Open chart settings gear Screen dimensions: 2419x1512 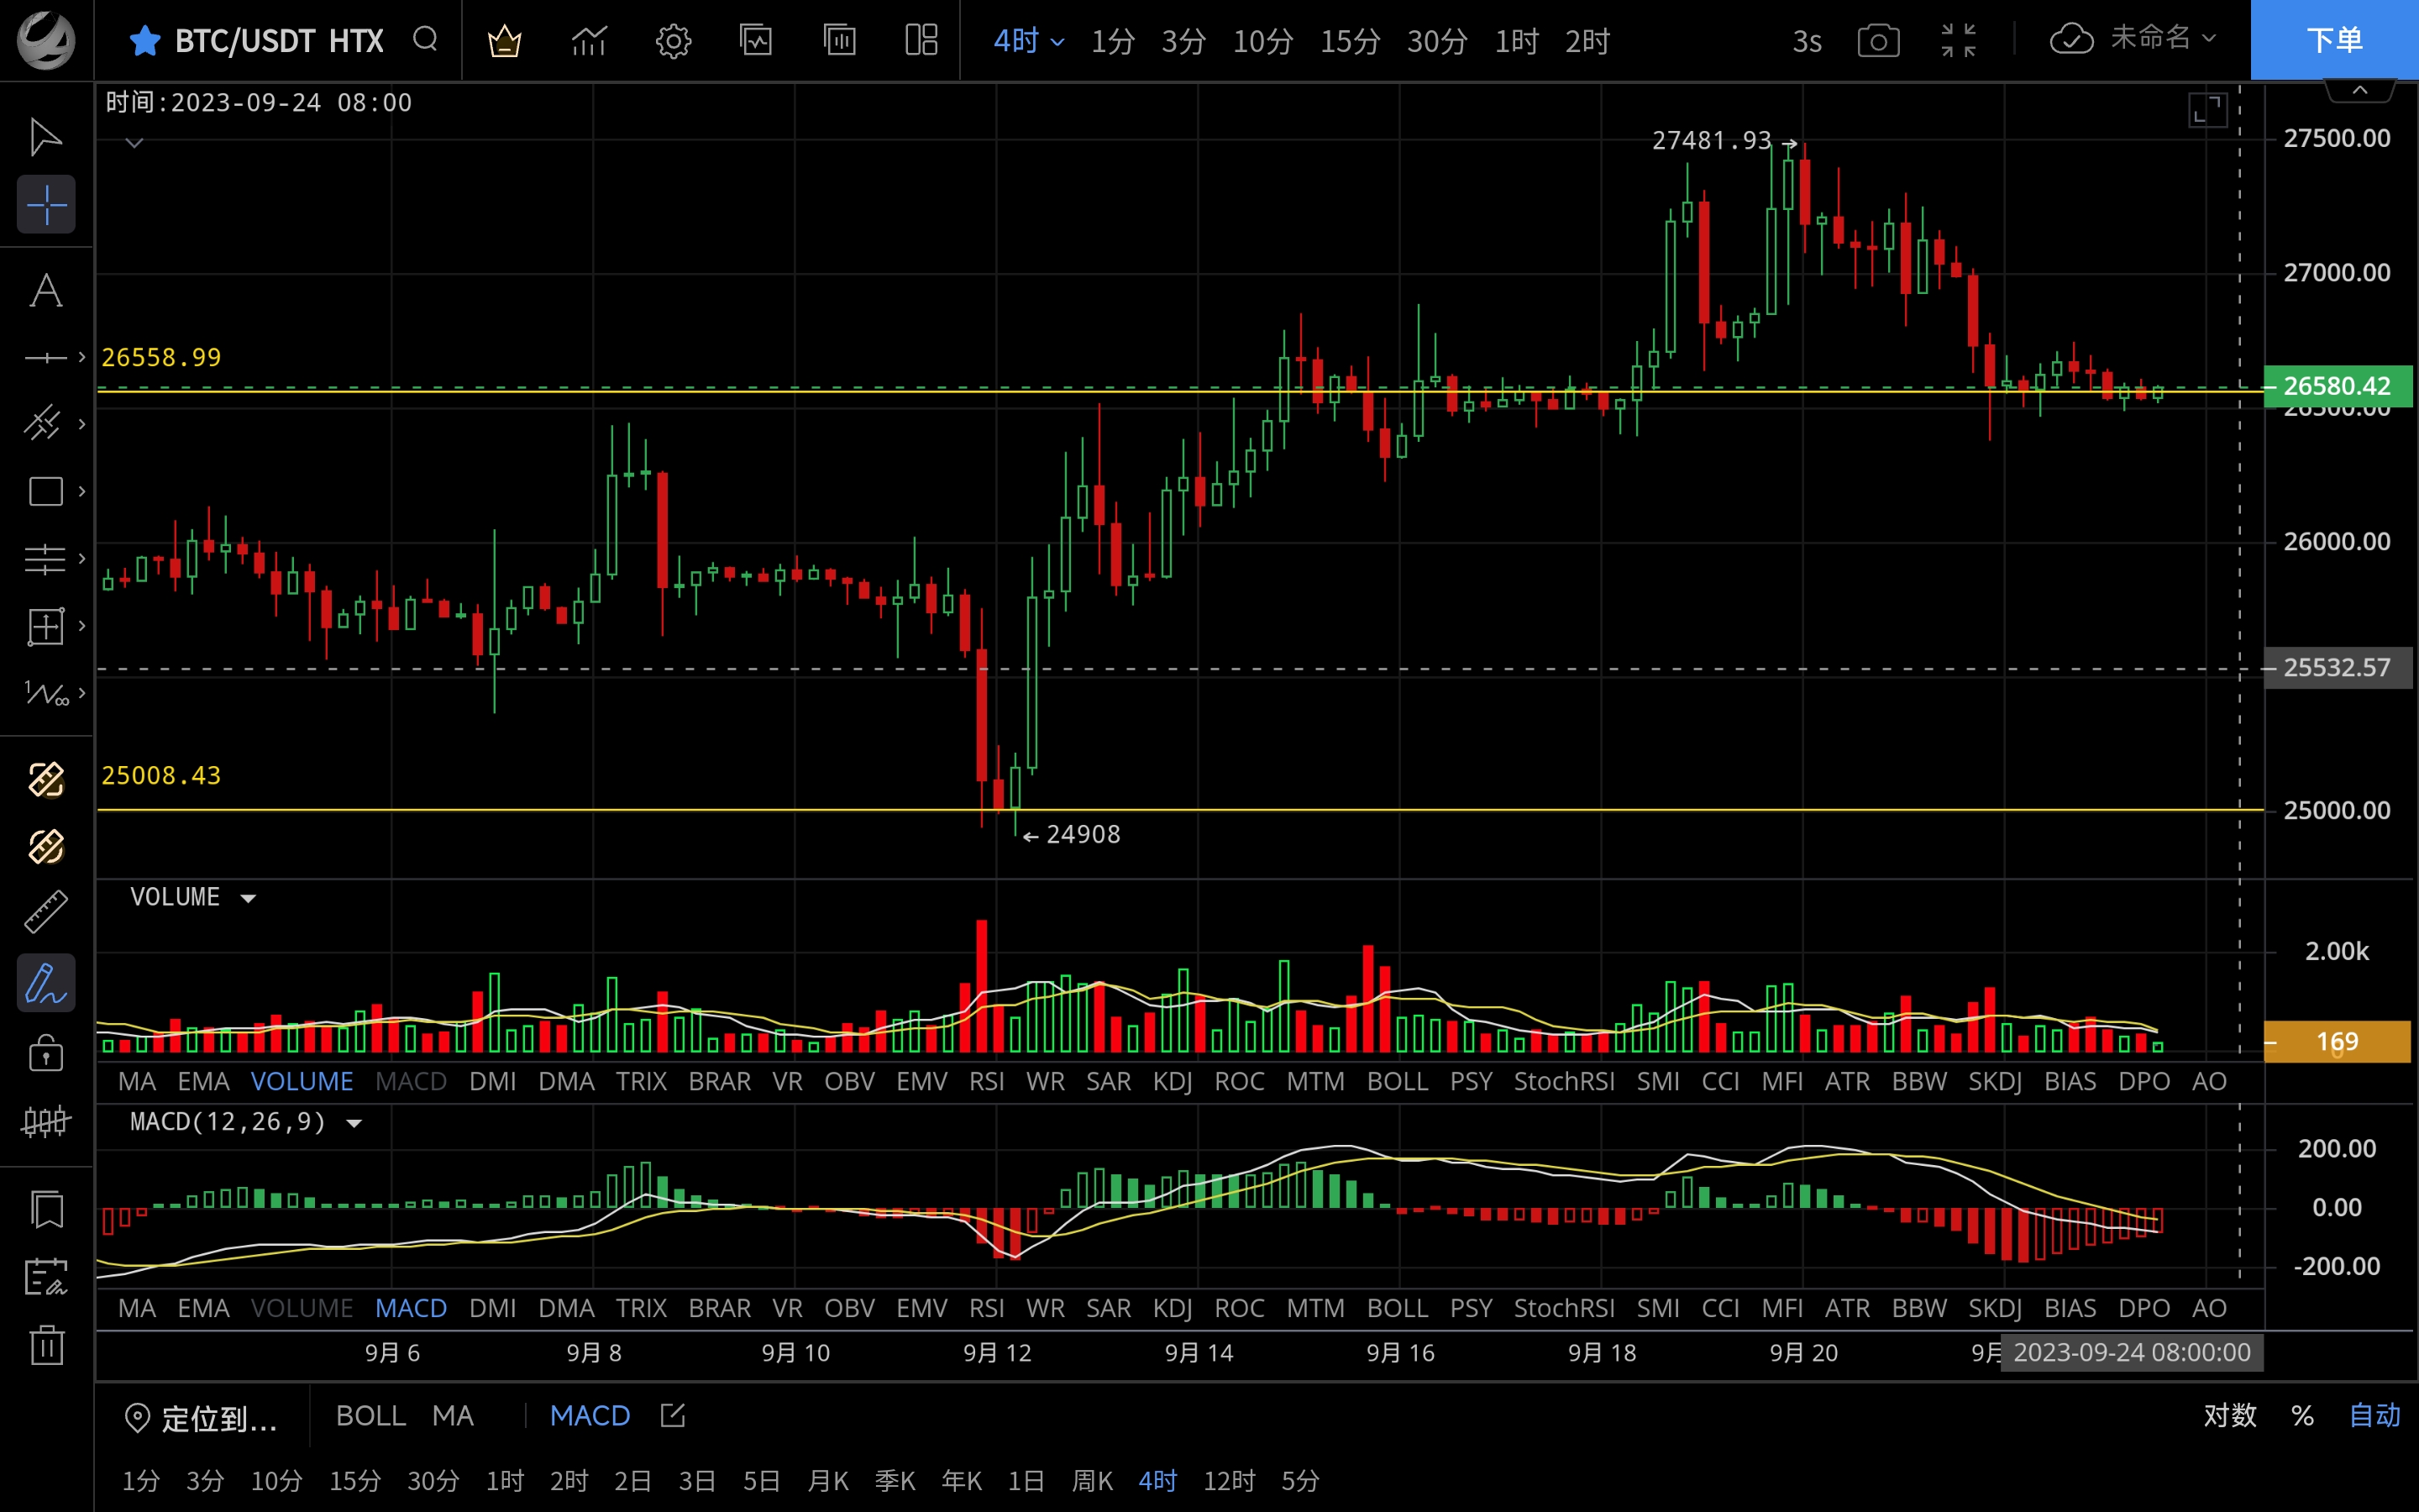click(674, 41)
